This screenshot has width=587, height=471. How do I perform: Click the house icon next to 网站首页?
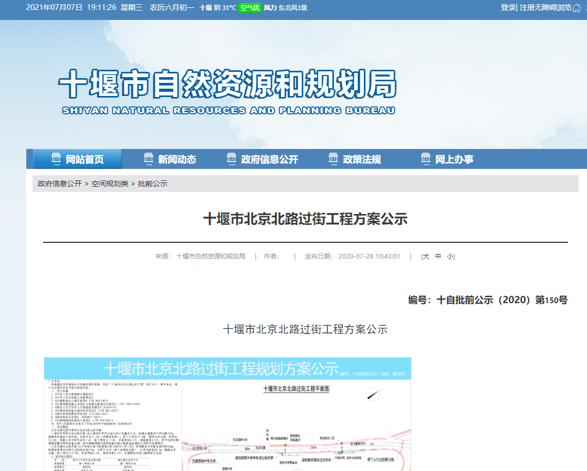click(x=56, y=158)
